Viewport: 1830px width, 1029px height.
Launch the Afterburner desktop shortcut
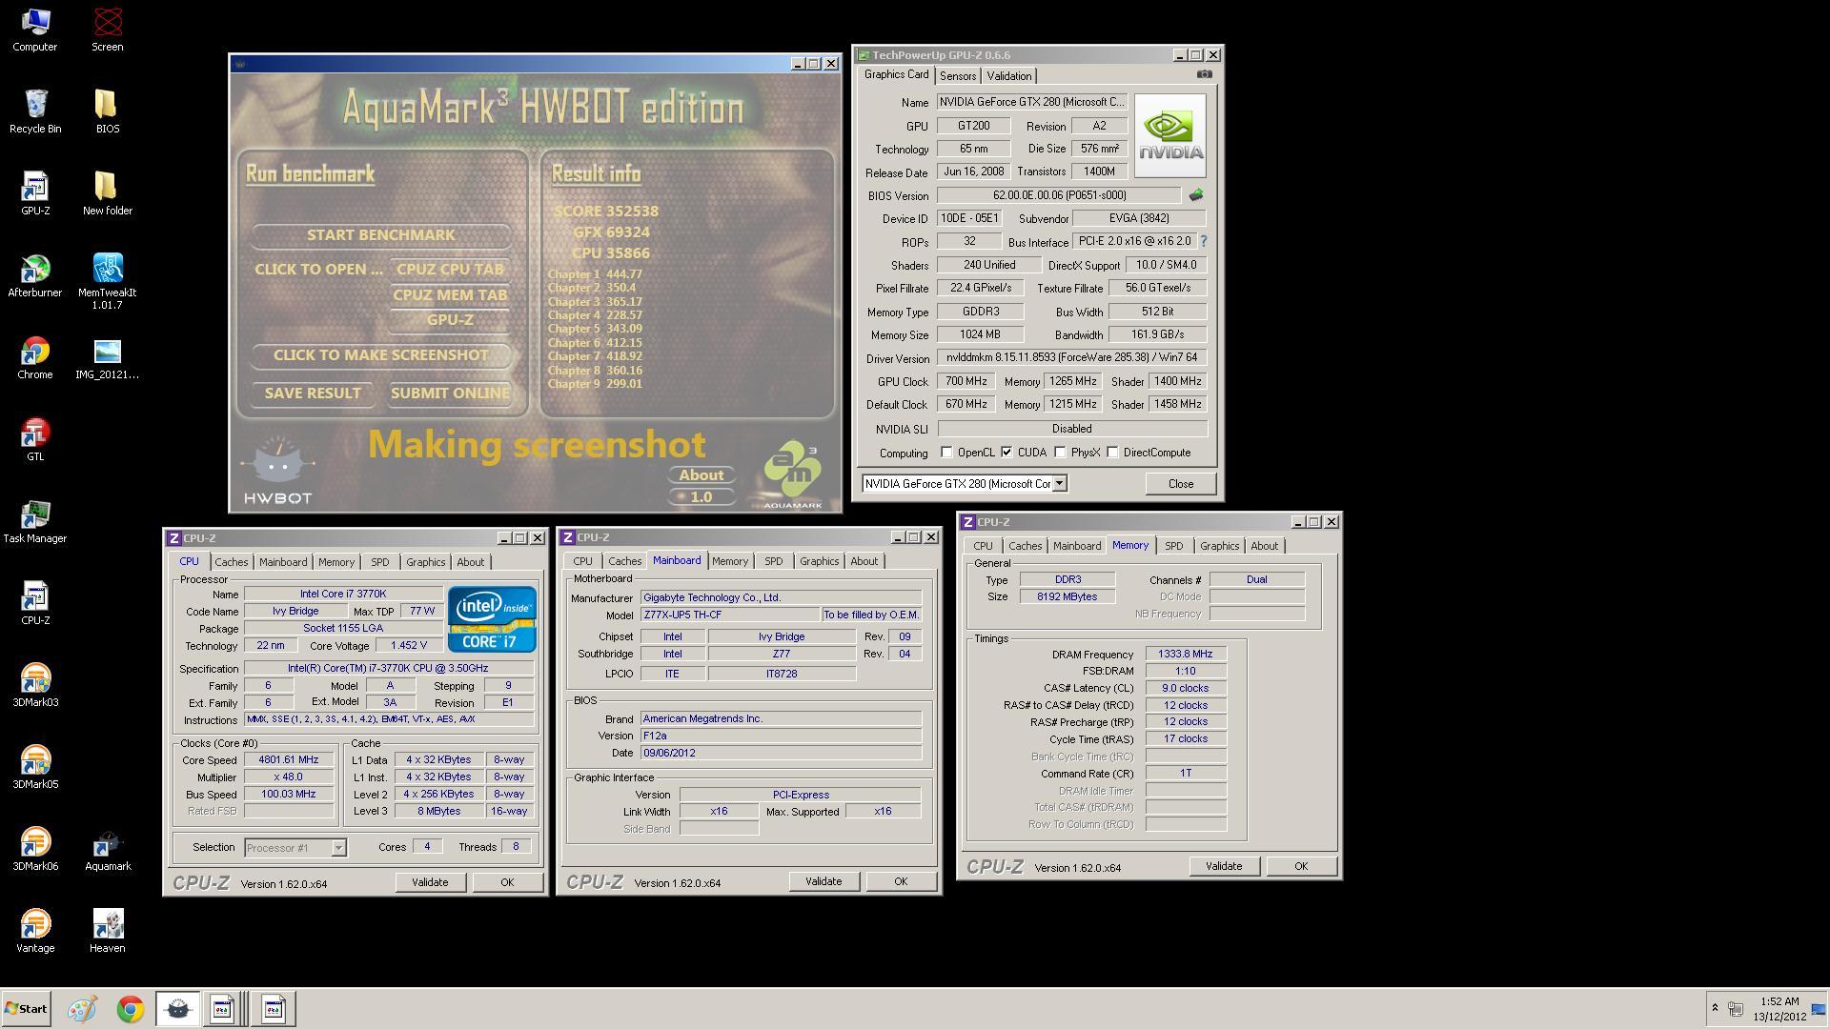pyautogui.click(x=34, y=275)
